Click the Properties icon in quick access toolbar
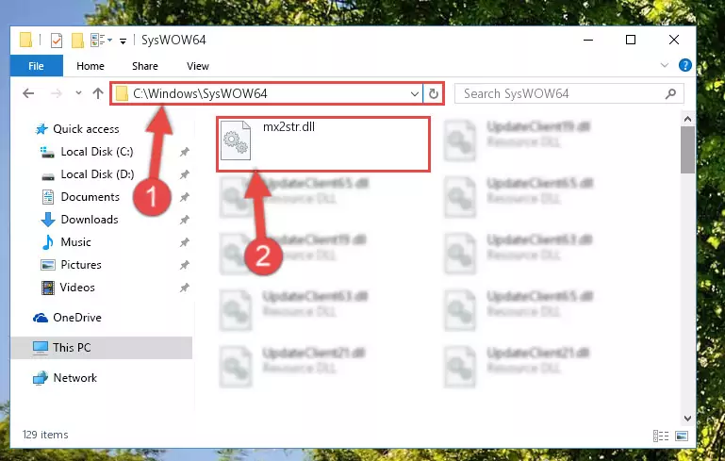Image resolution: width=725 pixels, height=461 pixels. pos(56,41)
